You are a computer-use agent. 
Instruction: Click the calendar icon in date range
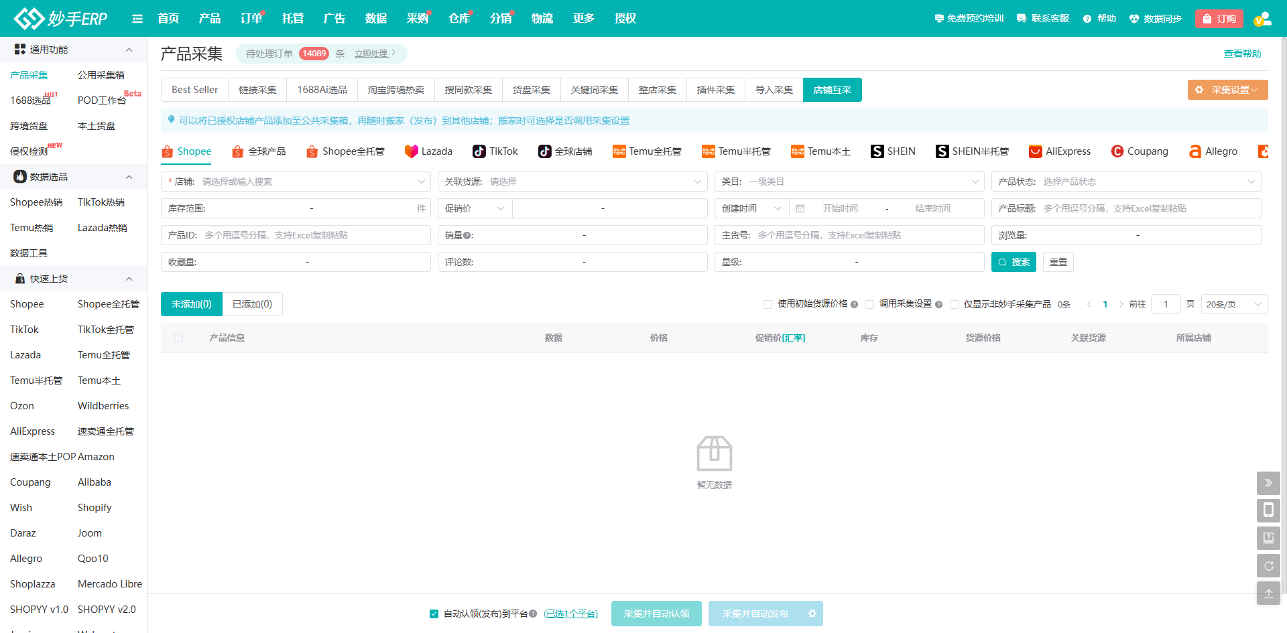click(x=800, y=209)
